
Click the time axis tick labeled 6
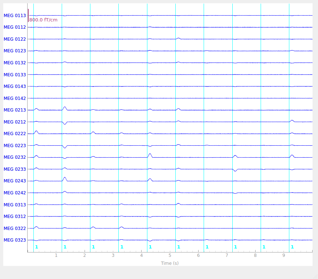pos(198,255)
